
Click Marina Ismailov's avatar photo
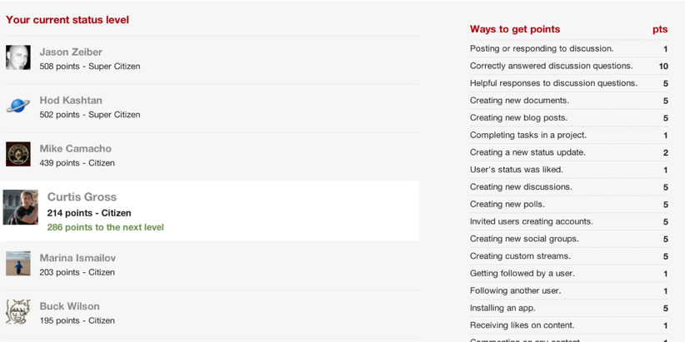coord(18,264)
